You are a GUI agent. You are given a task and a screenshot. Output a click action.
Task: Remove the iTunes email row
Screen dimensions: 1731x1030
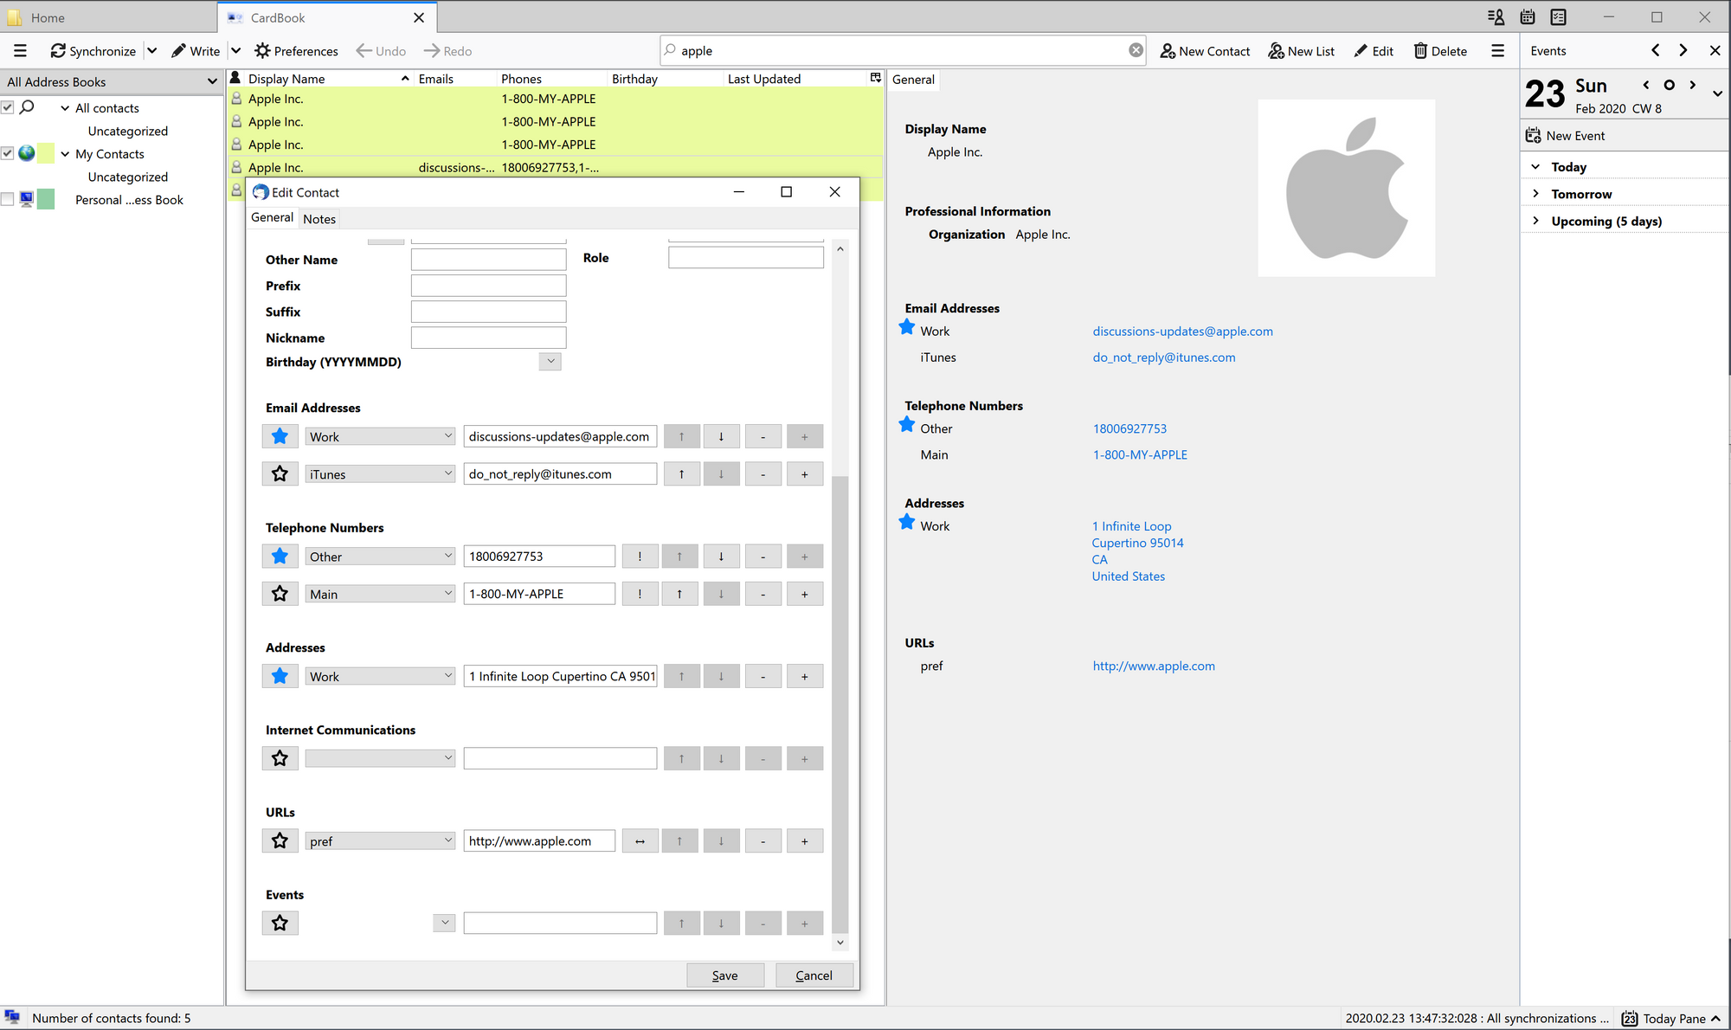763,474
